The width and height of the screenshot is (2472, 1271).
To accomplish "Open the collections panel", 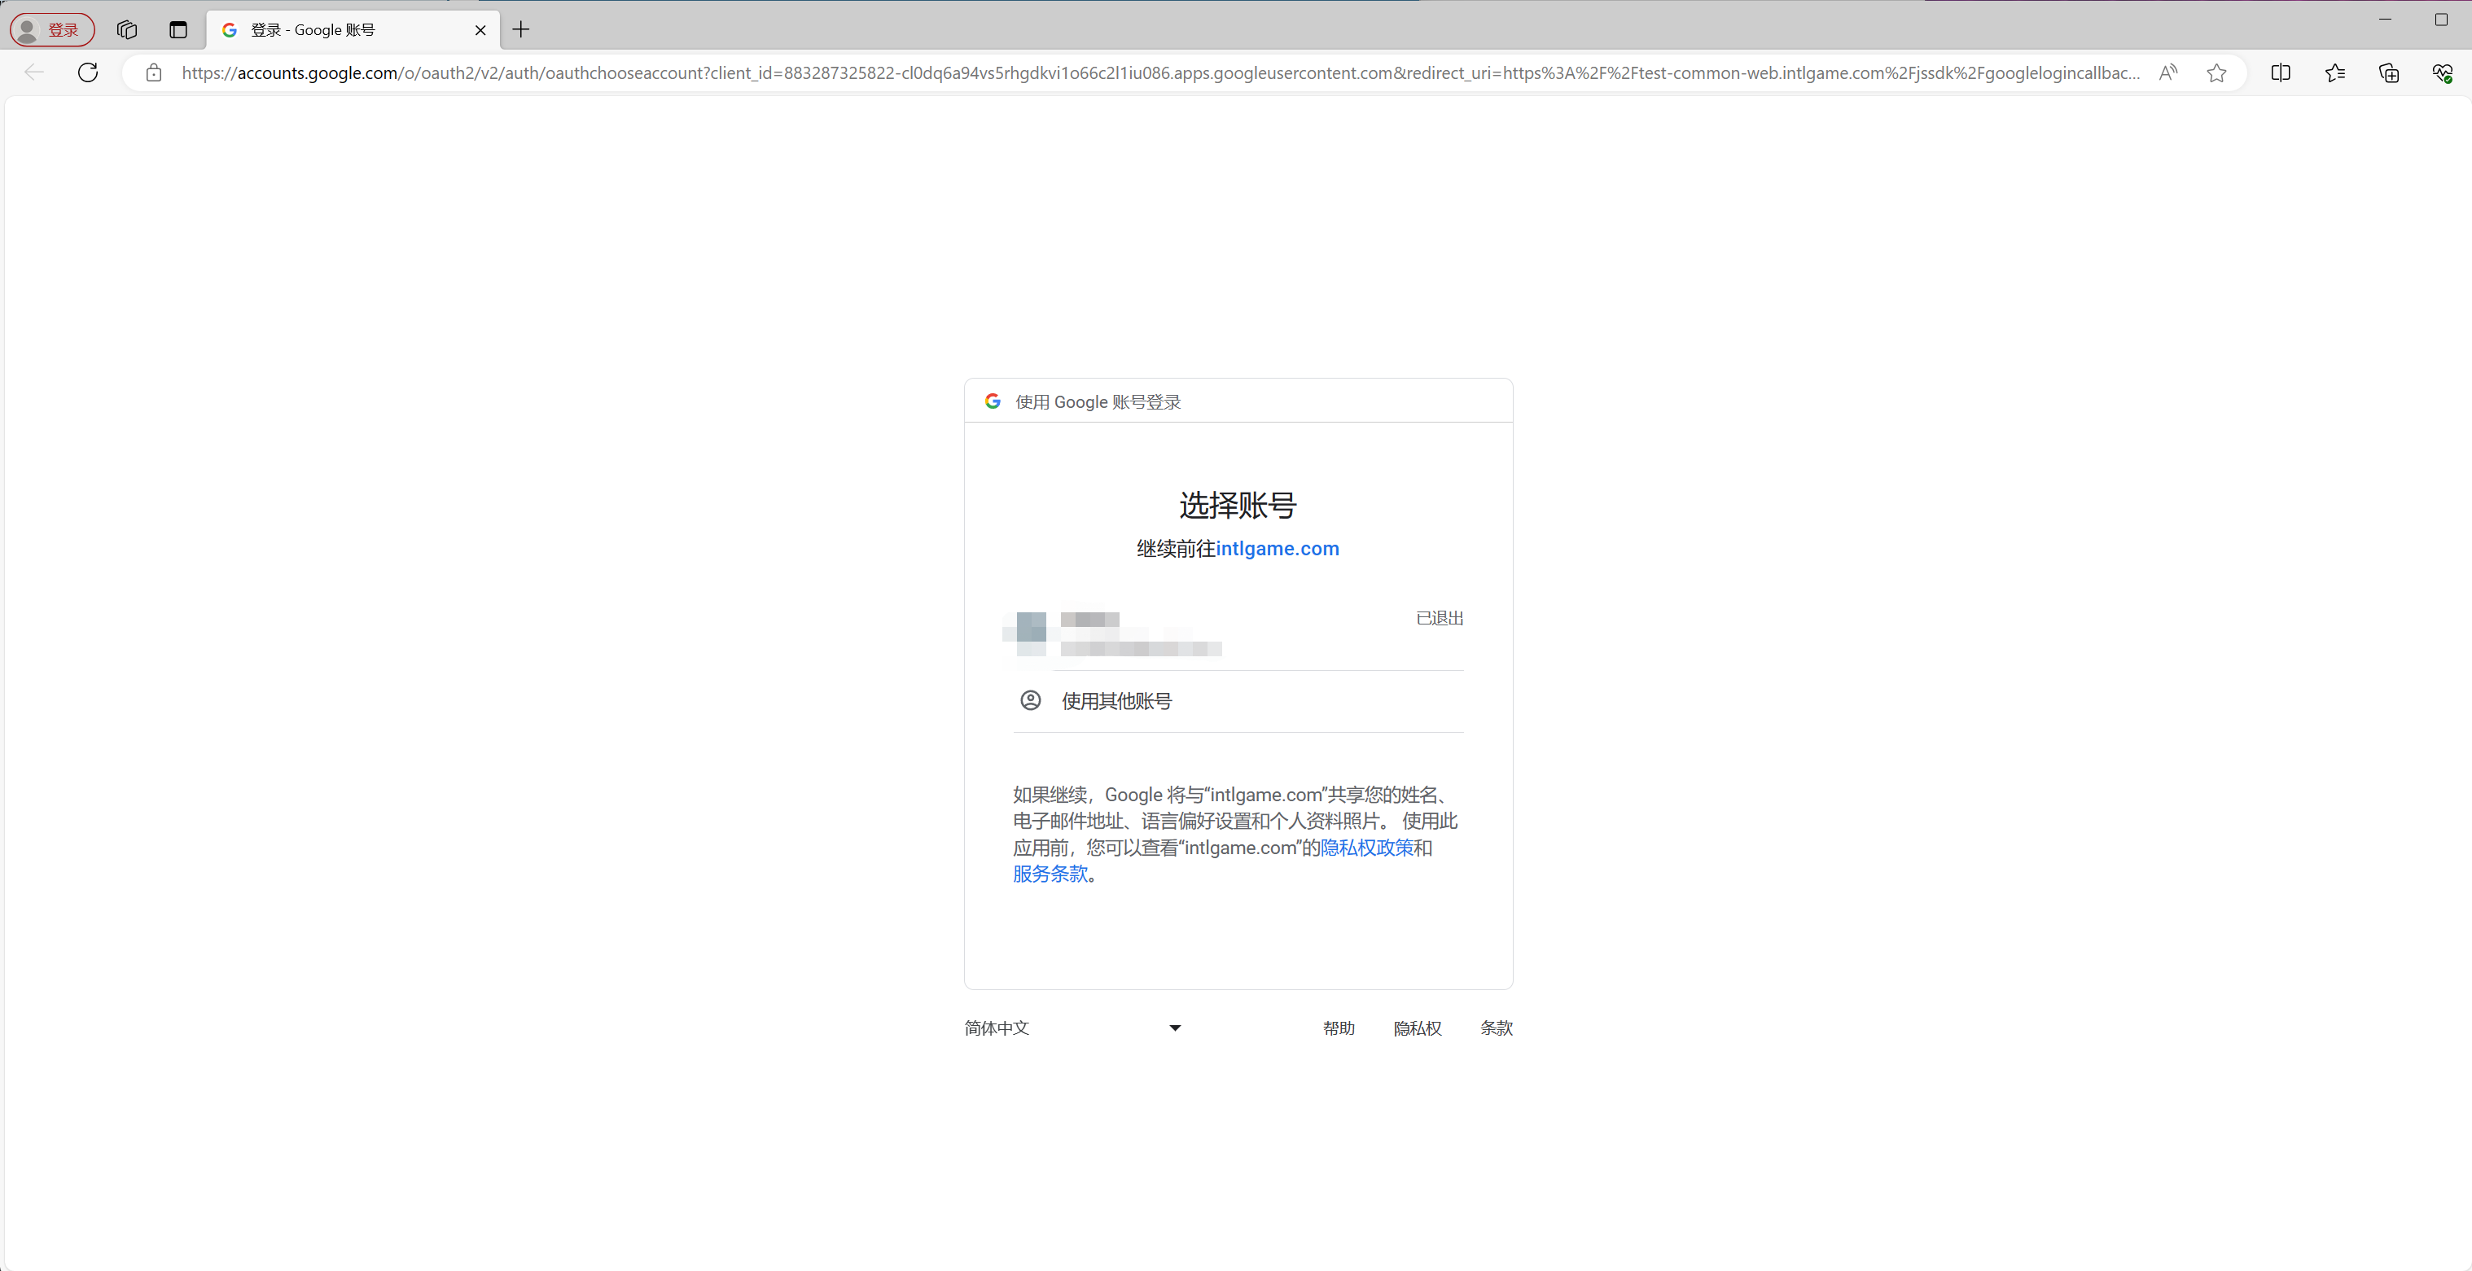I will [x=2388, y=72].
